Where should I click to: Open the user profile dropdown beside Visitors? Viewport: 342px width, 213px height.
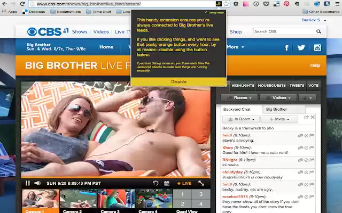coord(307,98)
